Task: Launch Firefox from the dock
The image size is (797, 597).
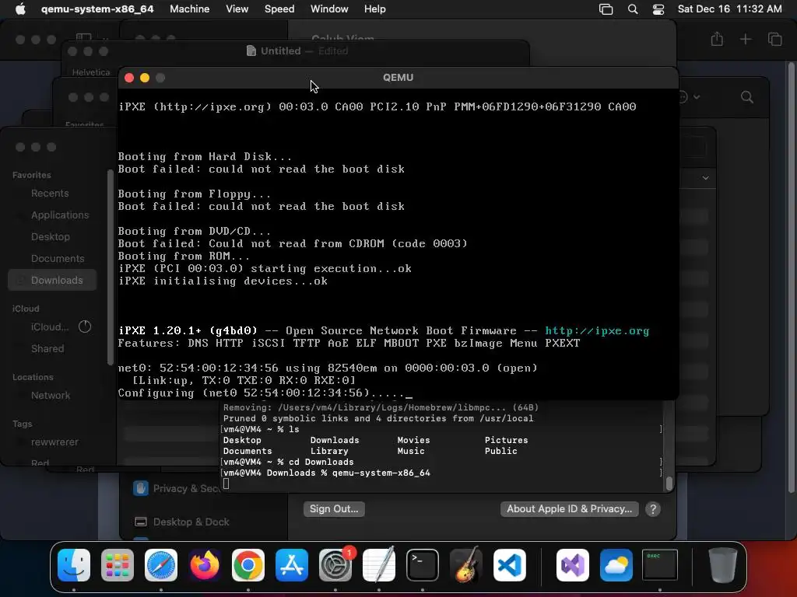Action: pyautogui.click(x=205, y=564)
